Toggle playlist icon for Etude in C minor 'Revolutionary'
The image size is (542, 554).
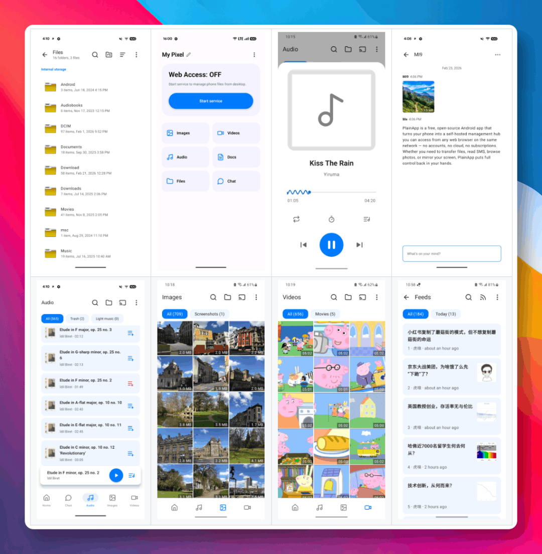click(130, 454)
